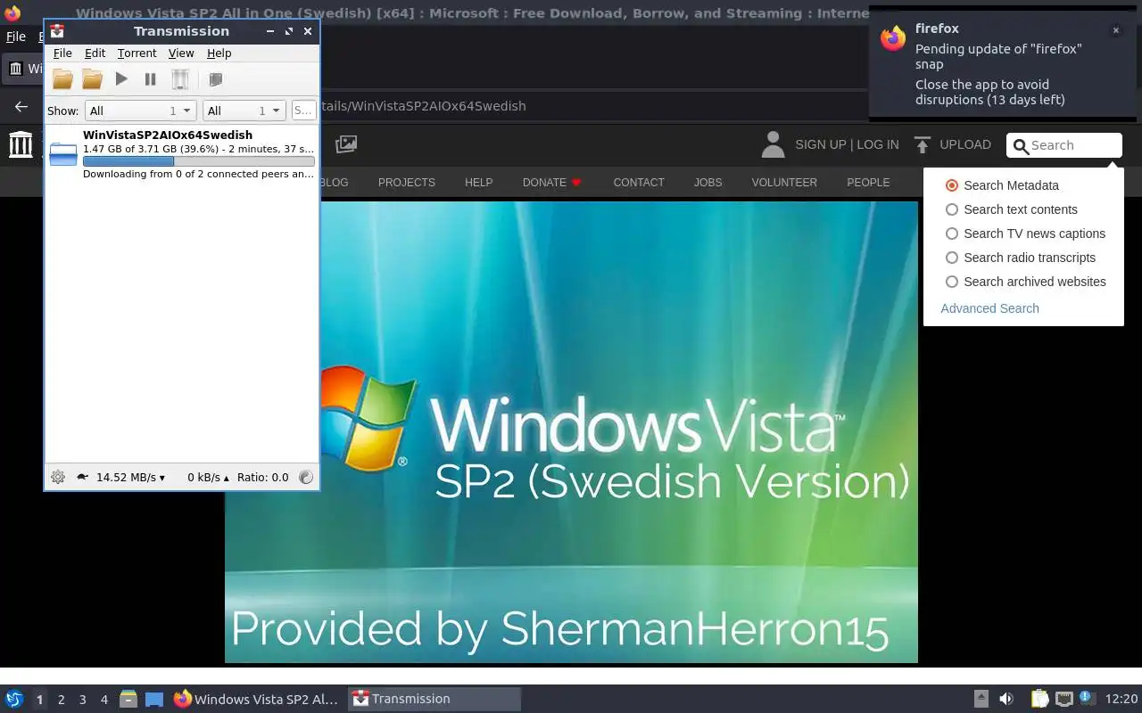
Task: Click the image media type icon in Archive navbar
Action: pyautogui.click(x=346, y=143)
